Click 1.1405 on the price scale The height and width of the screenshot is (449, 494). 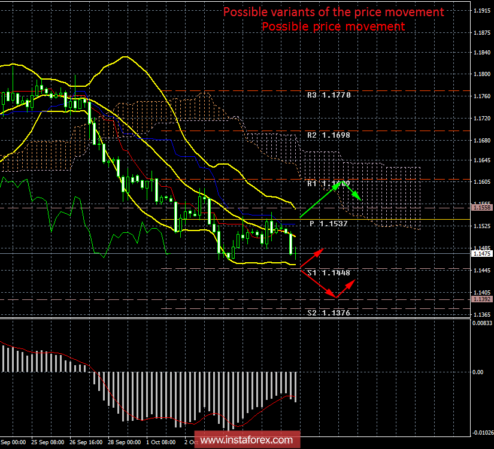(482, 292)
